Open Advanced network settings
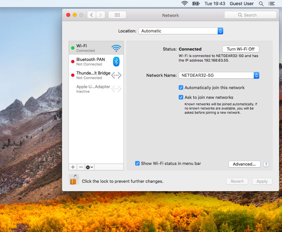Image resolution: width=282 pixels, height=232 pixels. pyautogui.click(x=244, y=164)
